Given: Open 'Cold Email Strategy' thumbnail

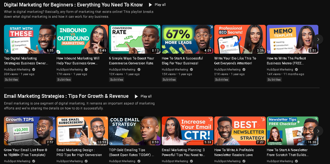Looking at the screenshot, I should coord(135,131).
